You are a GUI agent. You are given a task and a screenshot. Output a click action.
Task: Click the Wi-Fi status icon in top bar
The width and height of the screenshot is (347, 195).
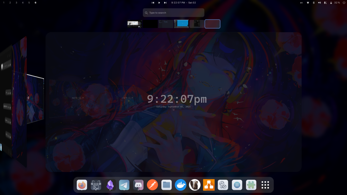tap(308, 3)
